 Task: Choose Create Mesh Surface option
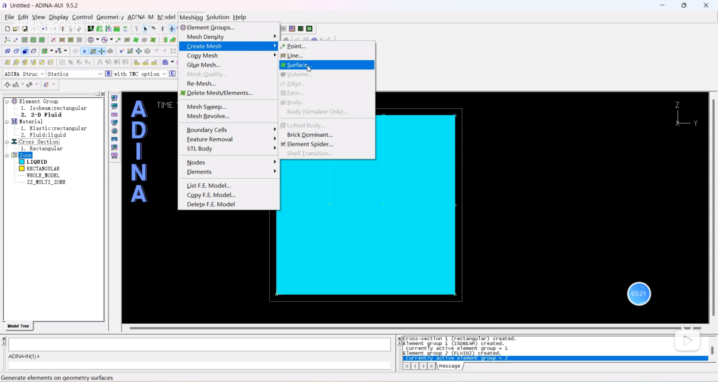click(x=327, y=65)
